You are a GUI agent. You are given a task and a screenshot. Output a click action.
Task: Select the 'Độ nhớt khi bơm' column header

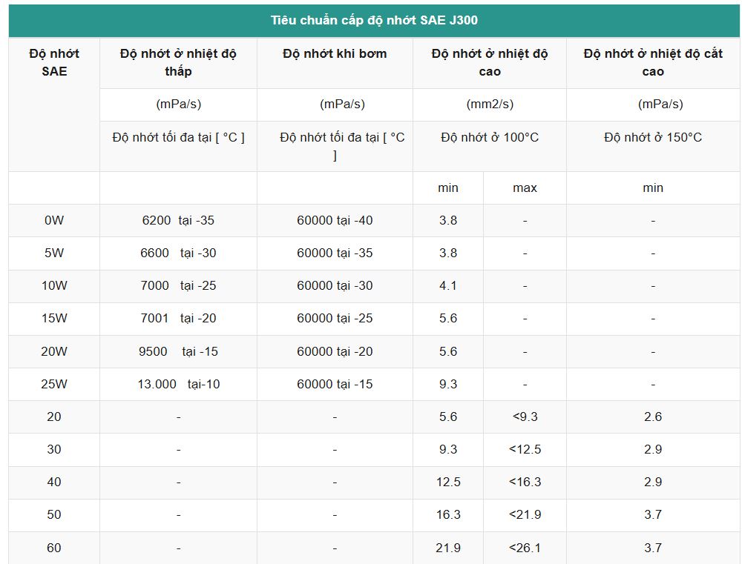[x=335, y=53]
